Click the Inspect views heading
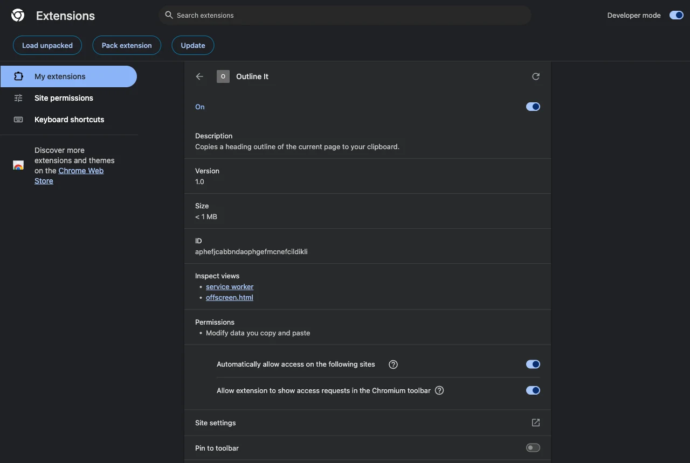 pos(217,276)
